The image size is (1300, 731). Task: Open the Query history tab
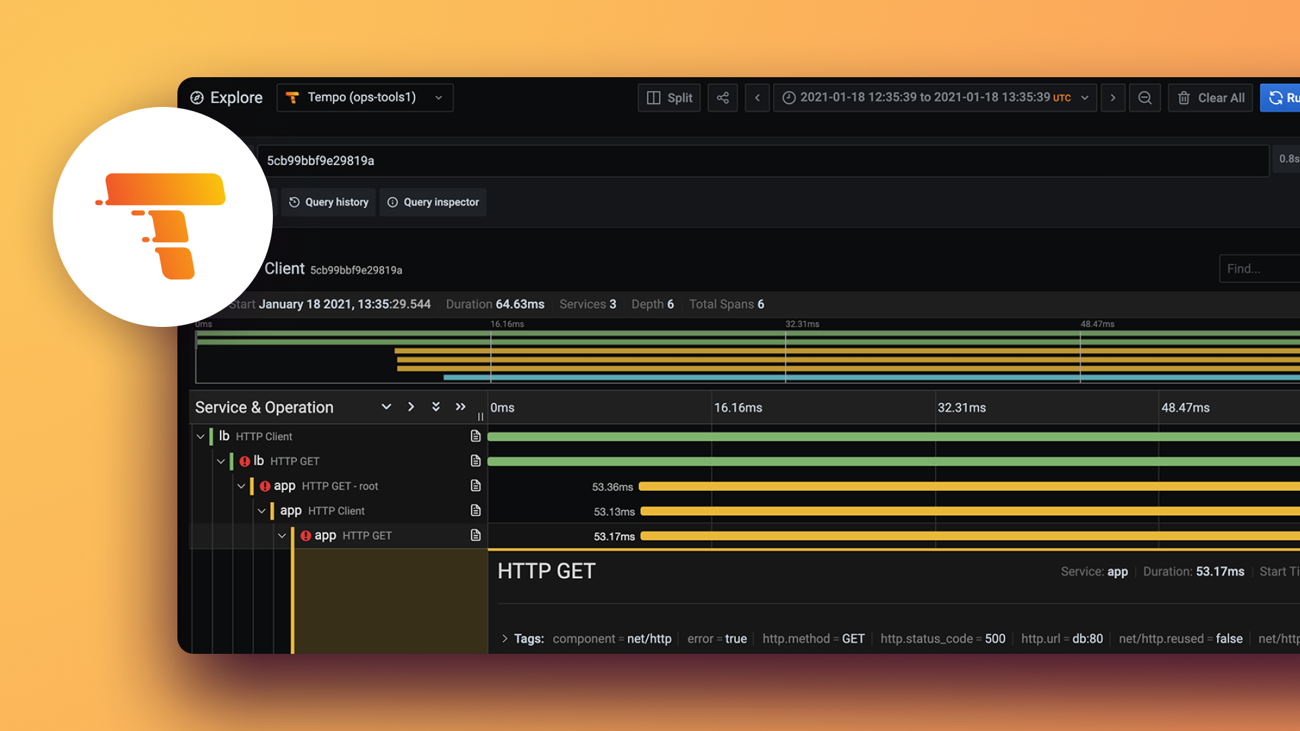[328, 202]
